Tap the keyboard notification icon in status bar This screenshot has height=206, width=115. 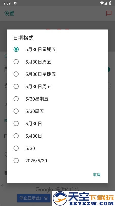tap(15, 3)
